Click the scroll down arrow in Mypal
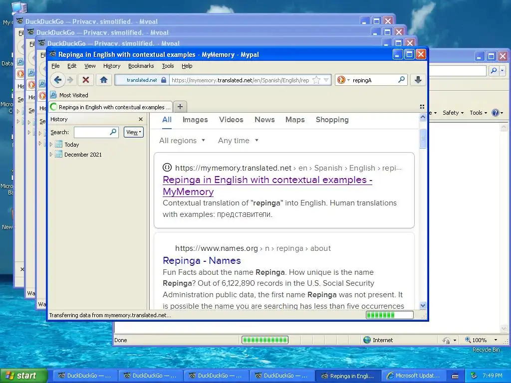Screen dimensions: 511x383 tap(423, 306)
